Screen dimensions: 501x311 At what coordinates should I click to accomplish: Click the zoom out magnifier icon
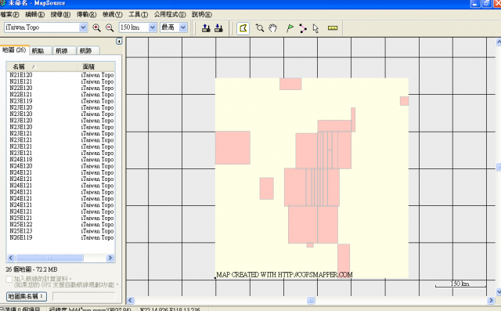pyautogui.click(x=110, y=27)
